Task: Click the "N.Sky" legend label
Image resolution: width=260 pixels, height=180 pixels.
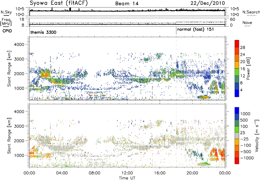Action: pyautogui.click(x=6, y=12)
